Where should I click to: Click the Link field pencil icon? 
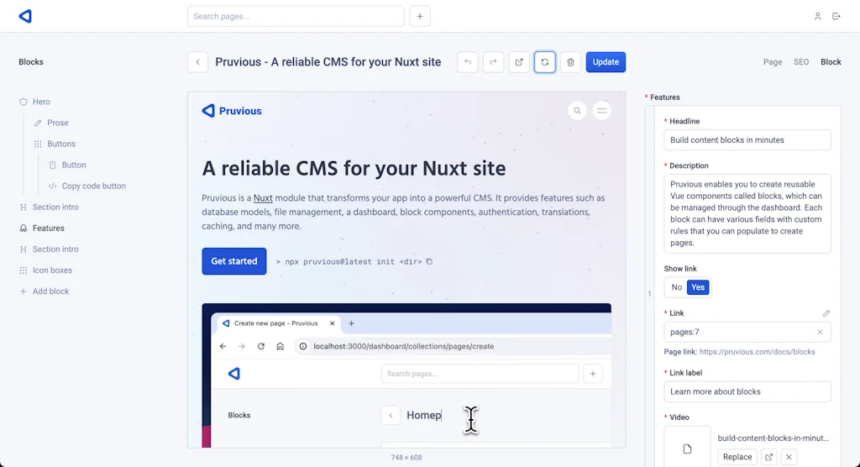826,312
